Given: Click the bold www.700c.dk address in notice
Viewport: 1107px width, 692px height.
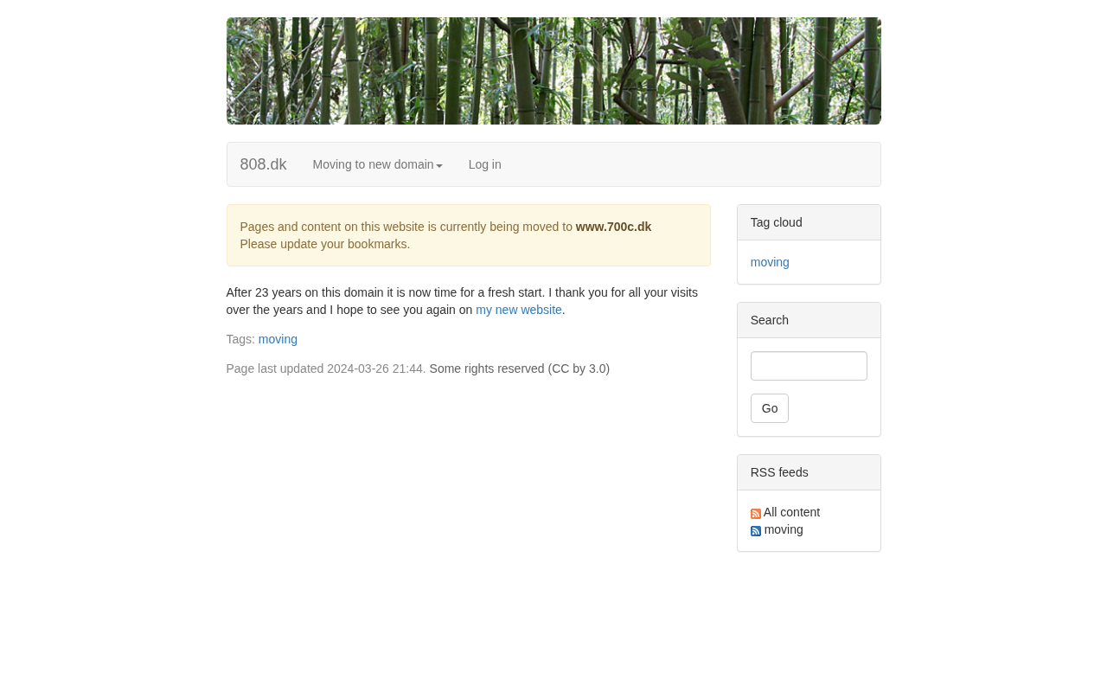Looking at the screenshot, I should pyautogui.click(x=613, y=227).
